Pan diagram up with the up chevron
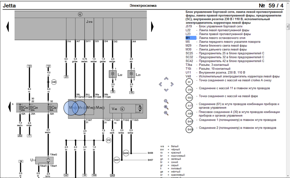290x178 pixels. pos(166,79)
